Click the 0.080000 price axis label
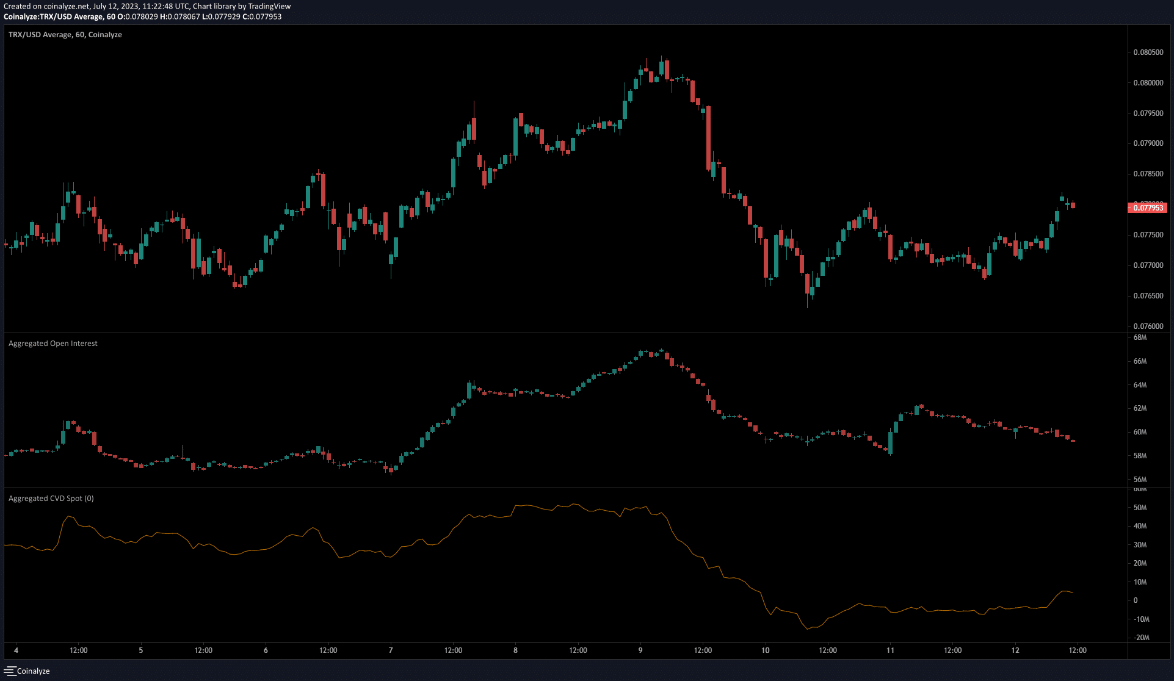The image size is (1174, 681). click(1148, 83)
